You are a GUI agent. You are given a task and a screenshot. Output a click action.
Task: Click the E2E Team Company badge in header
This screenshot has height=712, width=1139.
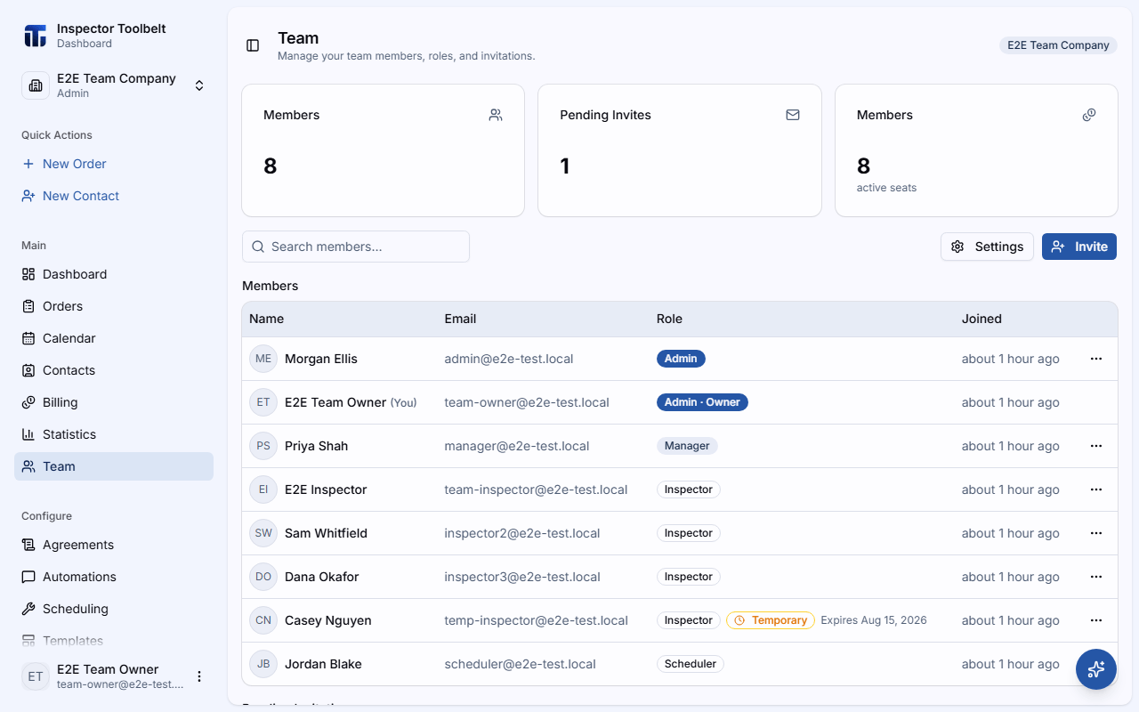[x=1058, y=45]
